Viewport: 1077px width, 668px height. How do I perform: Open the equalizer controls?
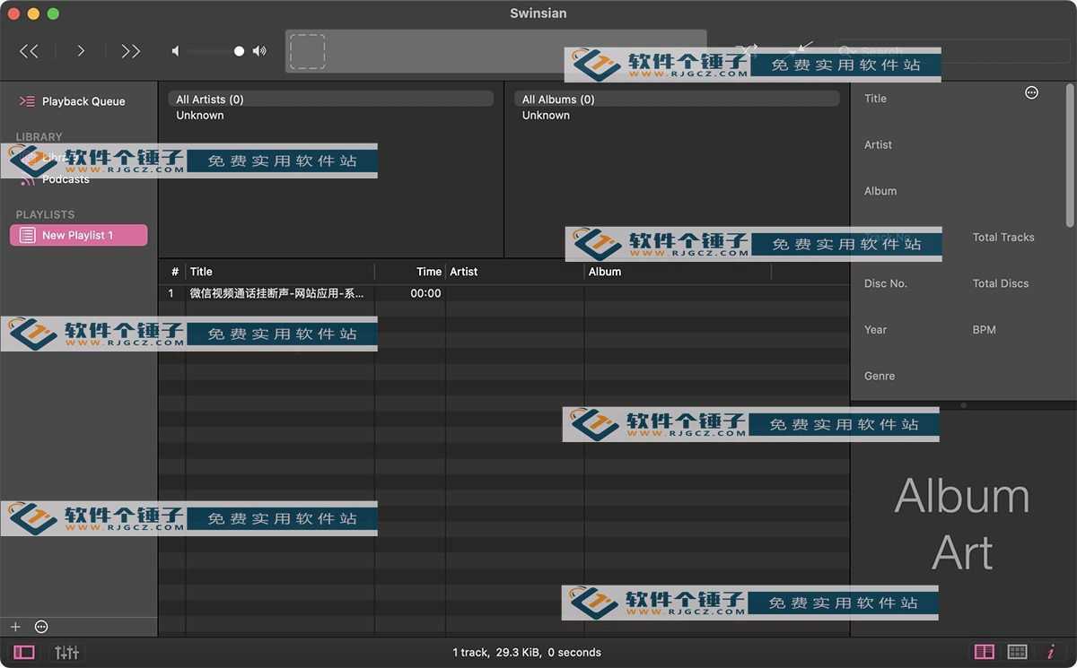pos(67,652)
